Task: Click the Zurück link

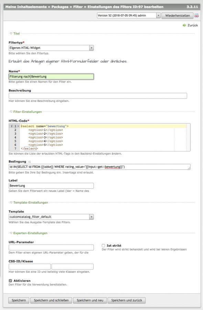Action: pos(193,25)
